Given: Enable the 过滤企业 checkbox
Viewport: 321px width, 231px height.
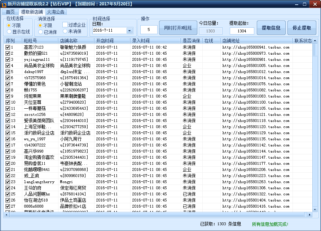Looking at the screenshot, I should [x=65, y=25].
